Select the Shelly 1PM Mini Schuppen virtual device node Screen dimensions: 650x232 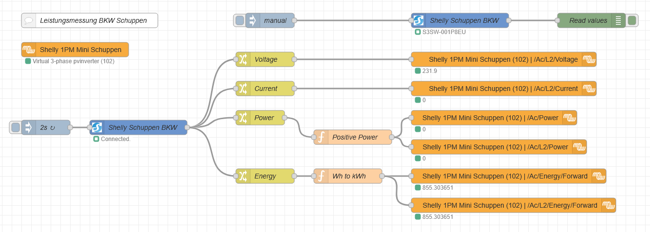(x=75, y=50)
